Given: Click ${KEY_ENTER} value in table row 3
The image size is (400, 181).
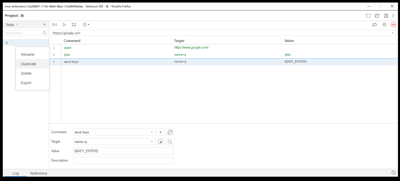Looking at the screenshot, I should pyautogui.click(x=296, y=62).
